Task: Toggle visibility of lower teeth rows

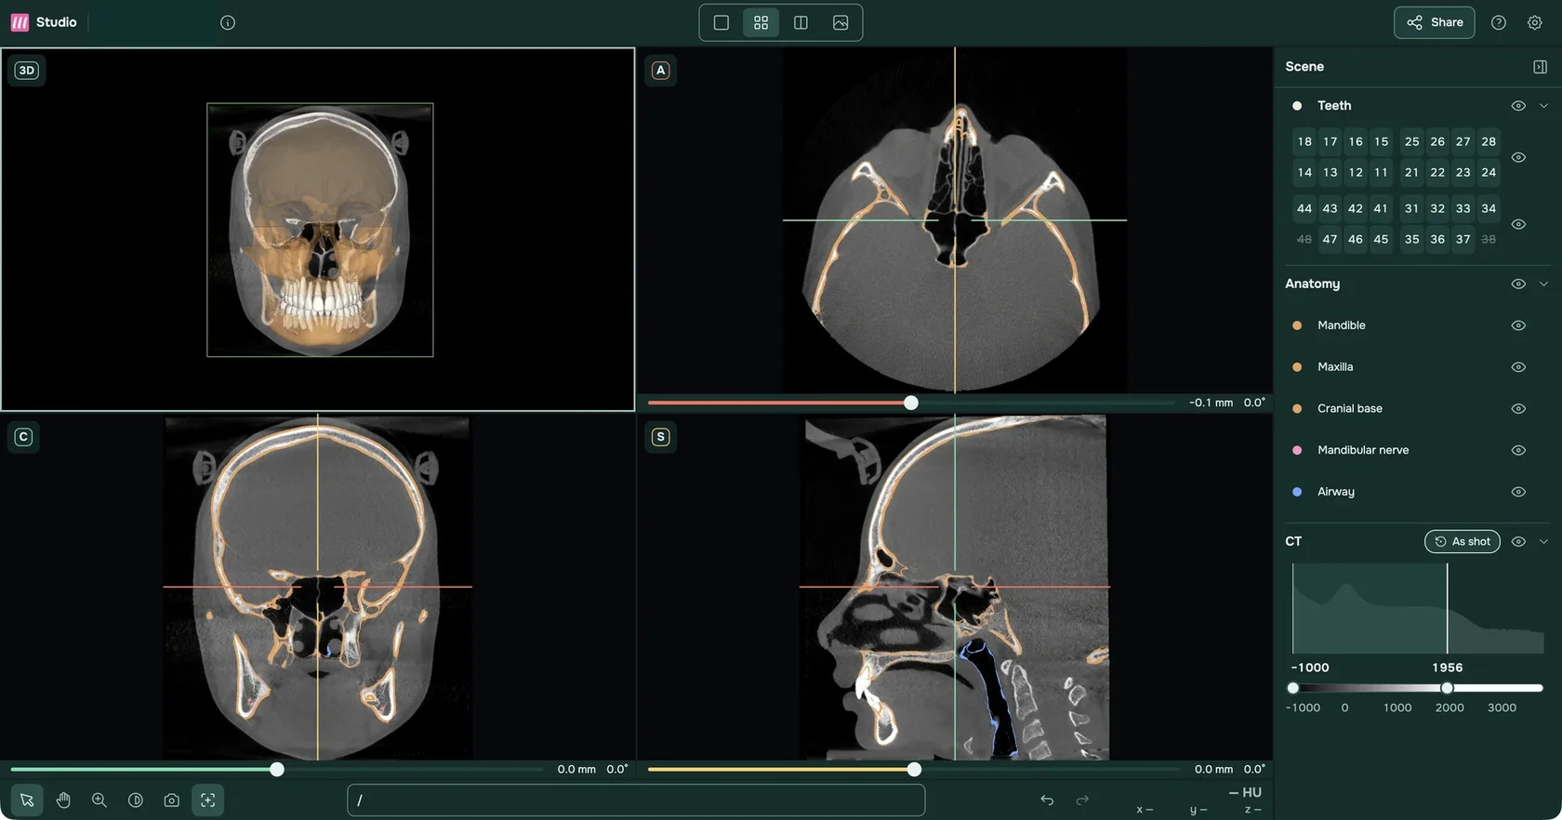Action: click(x=1518, y=224)
